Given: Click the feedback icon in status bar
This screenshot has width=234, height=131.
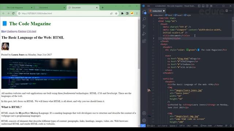Looking at the screenshot, I should coord(226,126).
